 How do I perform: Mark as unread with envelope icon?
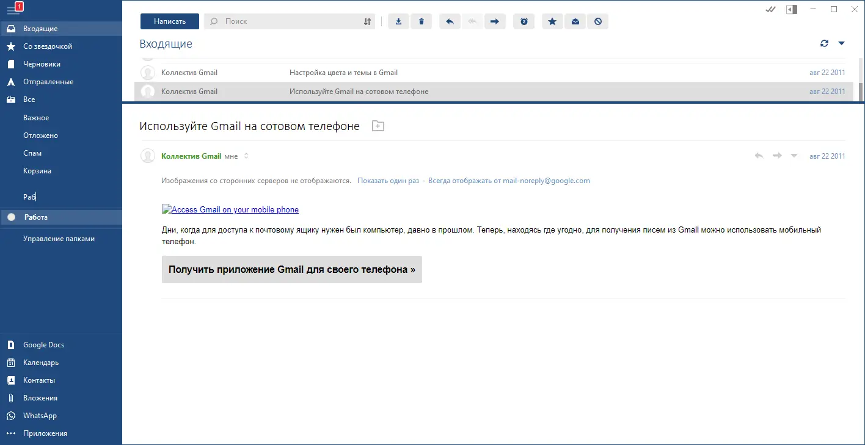pyautogui.click(x=575, y=21)
